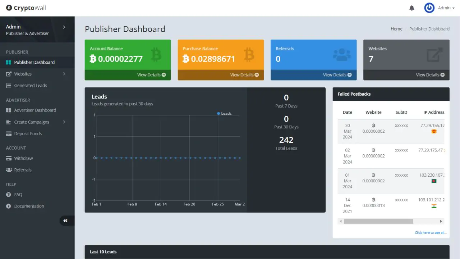
Task: Click the Home breadcrumb link
Action: [396, 29]
